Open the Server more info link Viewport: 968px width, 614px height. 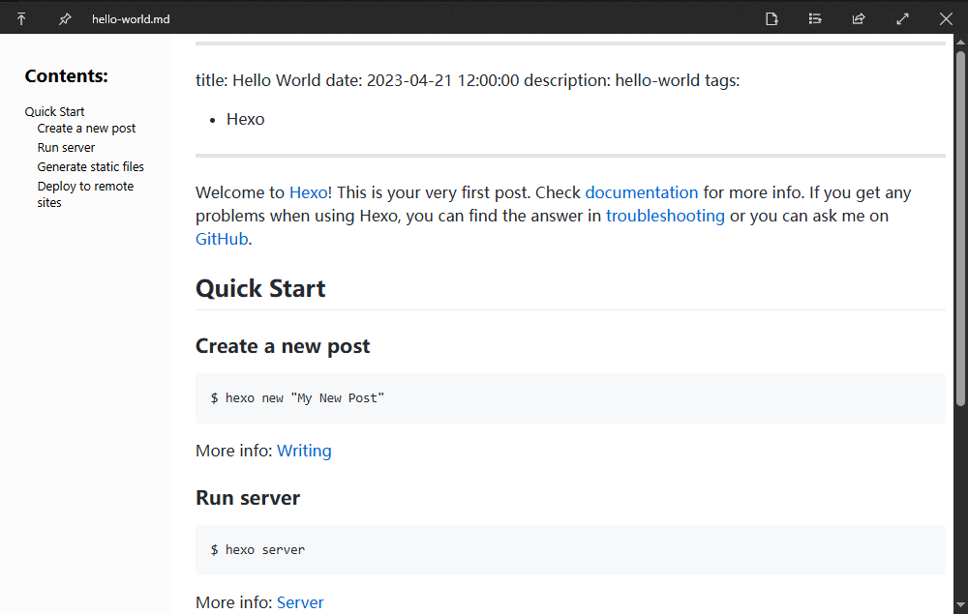[x=300, y=602]
